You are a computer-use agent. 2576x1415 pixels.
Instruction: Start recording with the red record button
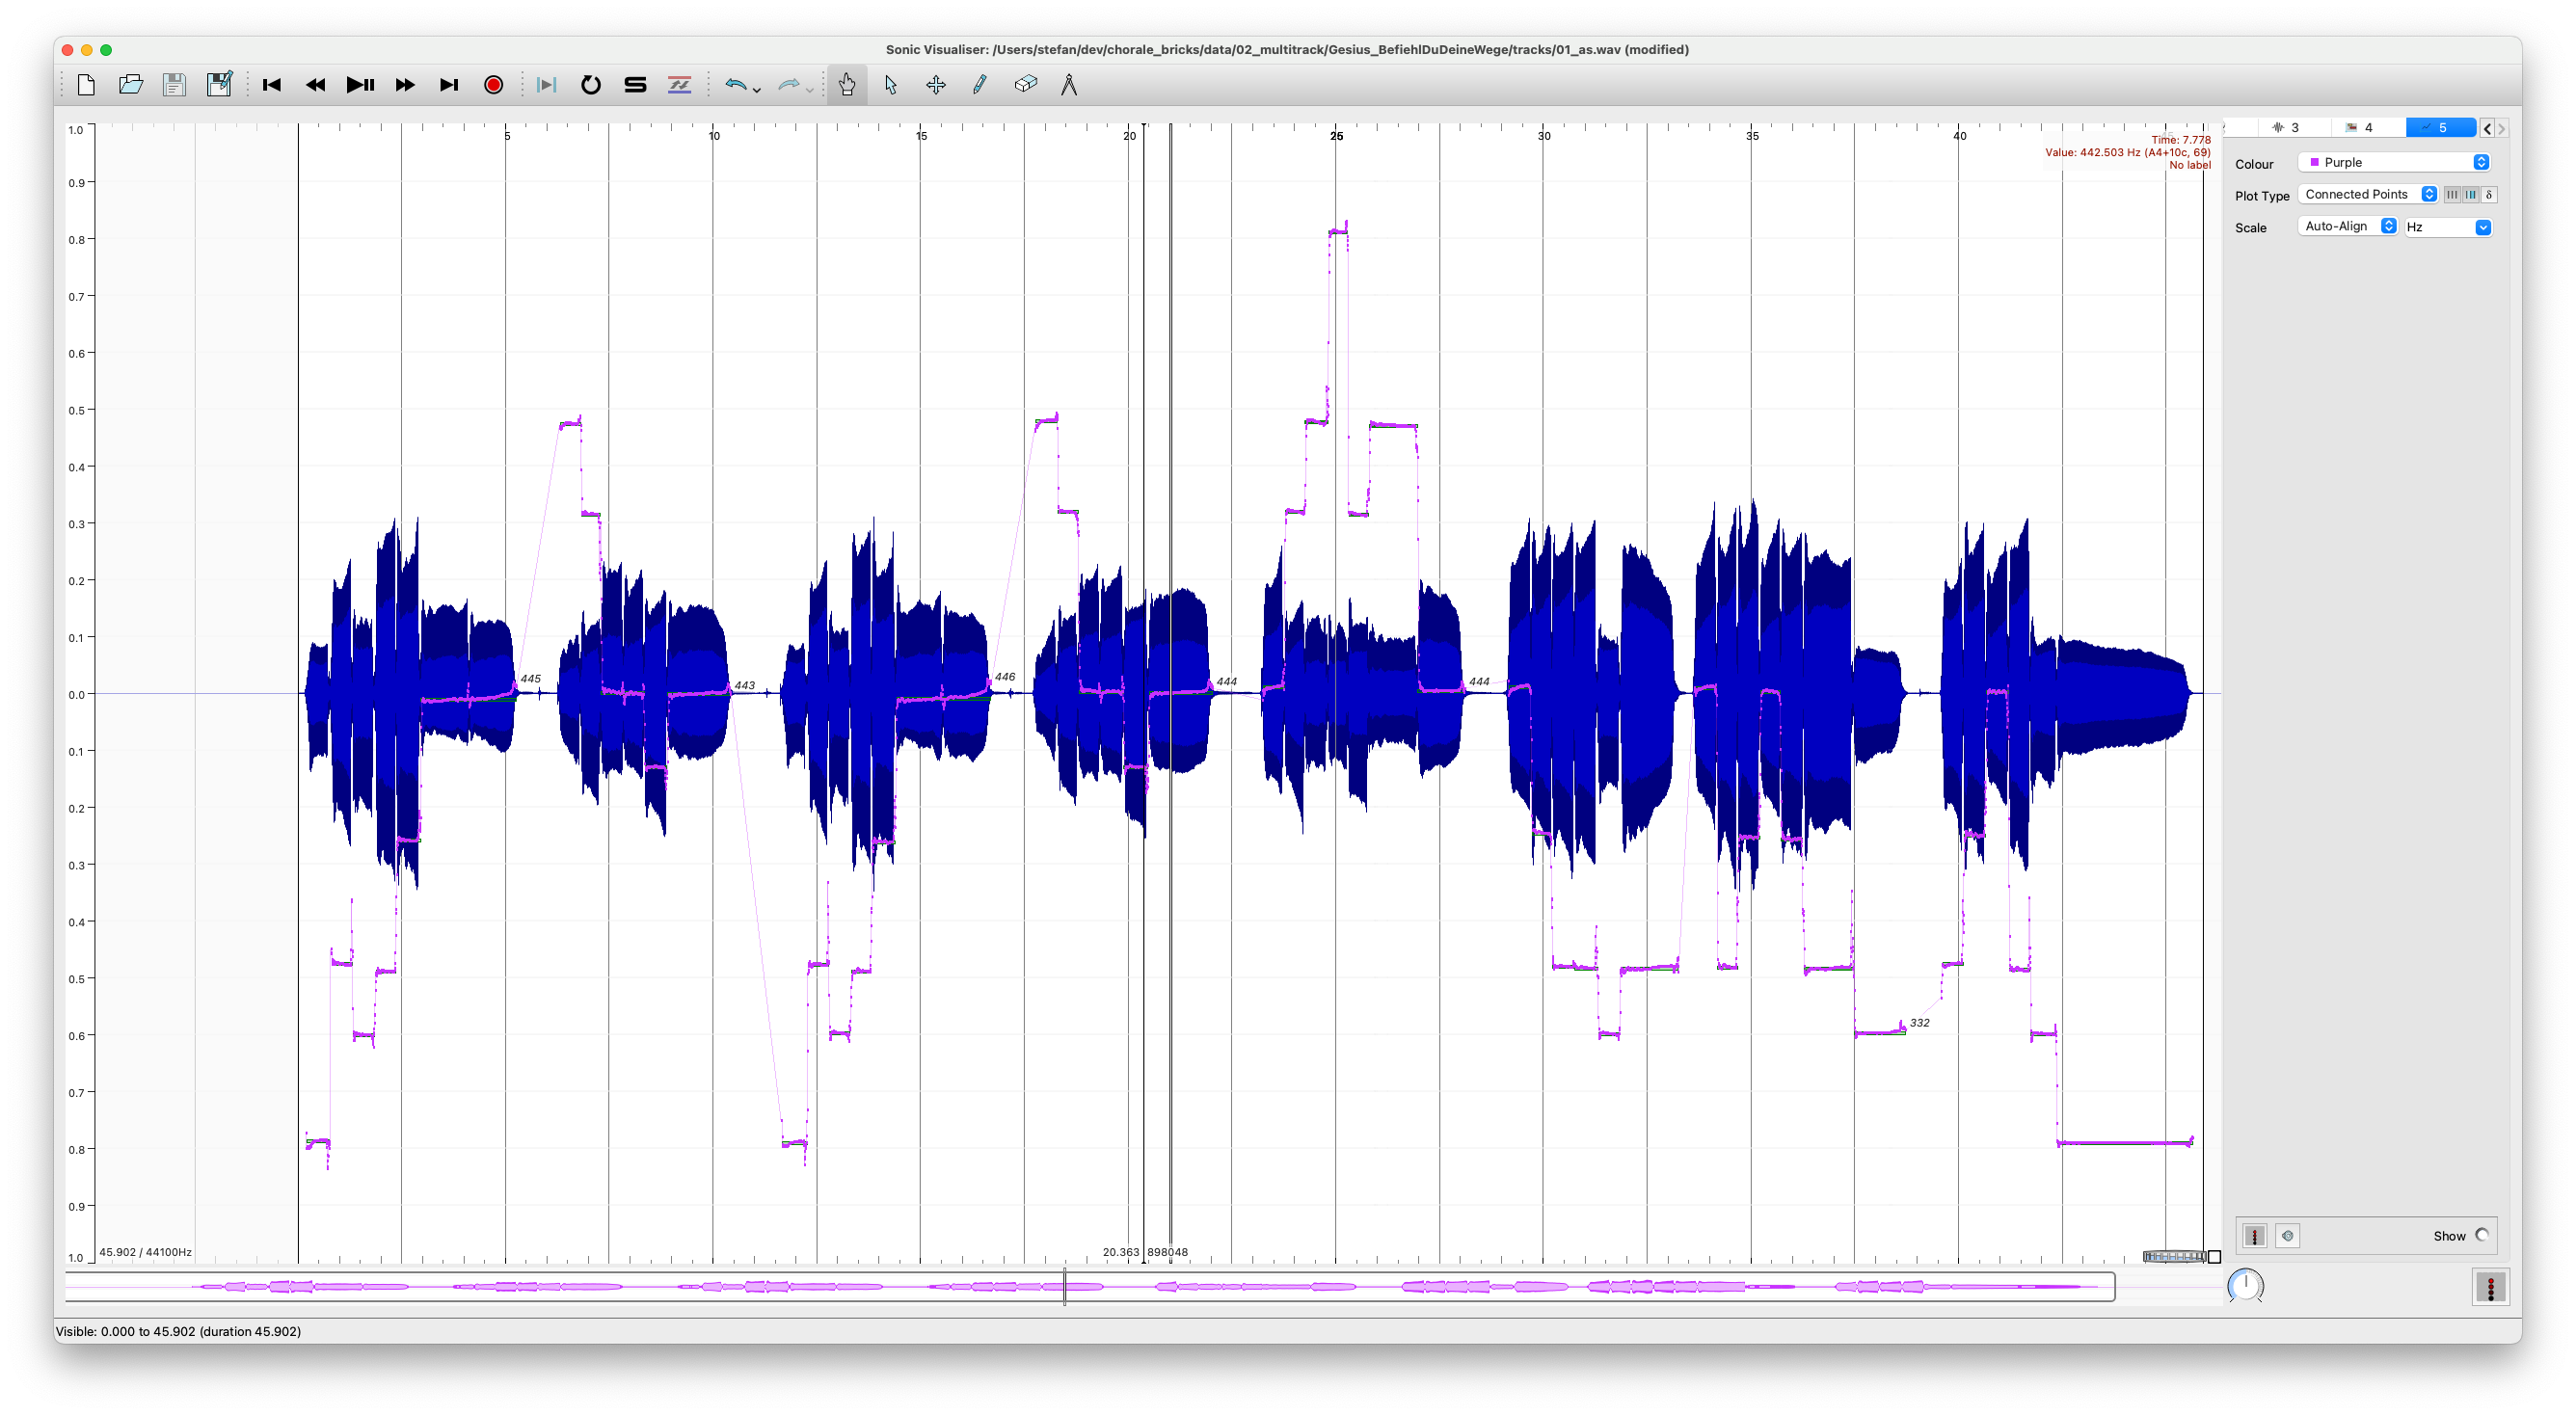point(493,85)
